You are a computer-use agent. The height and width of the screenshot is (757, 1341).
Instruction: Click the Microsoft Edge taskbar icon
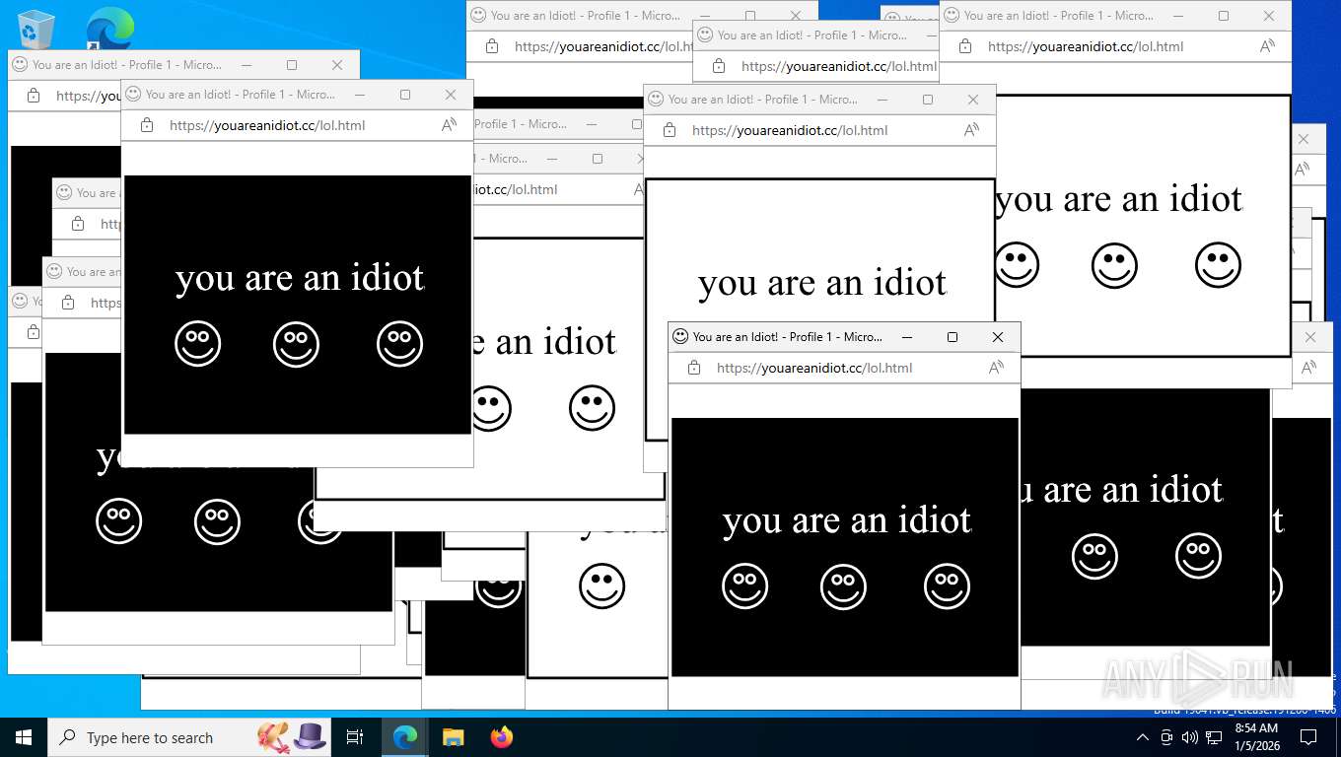pos(405,737)
